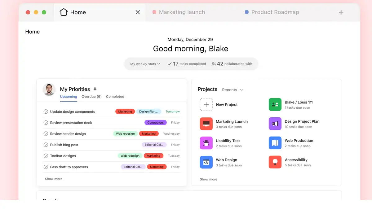This screenshot has height=209, width=372.
Task: Show more priorities in the task list
Action: (x=54, y=179)
